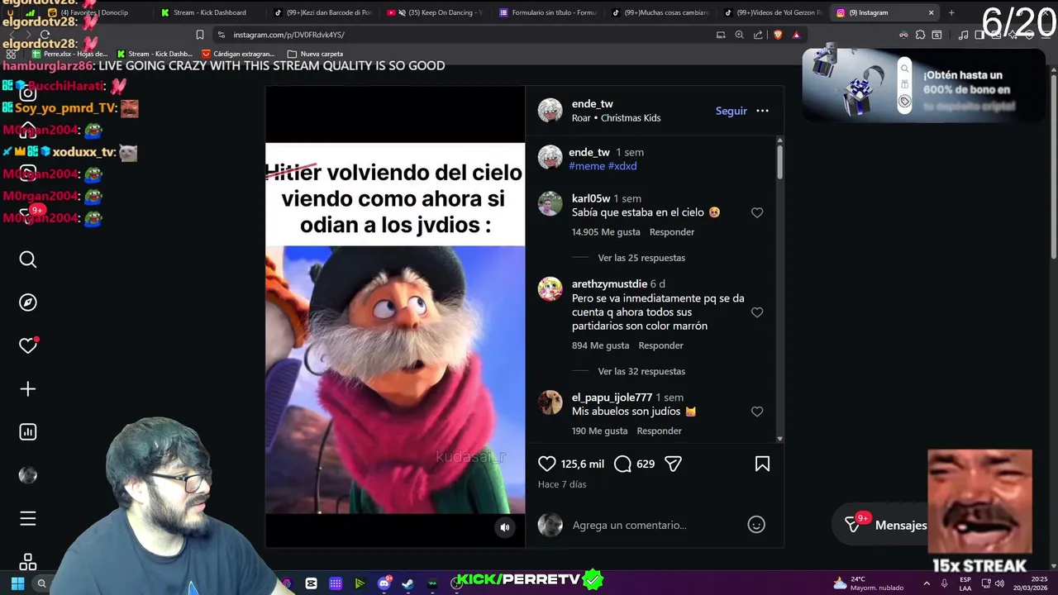Expand the 25 replies to karl05w
This screenshot has height=595, width=1058.
point(641,258)
